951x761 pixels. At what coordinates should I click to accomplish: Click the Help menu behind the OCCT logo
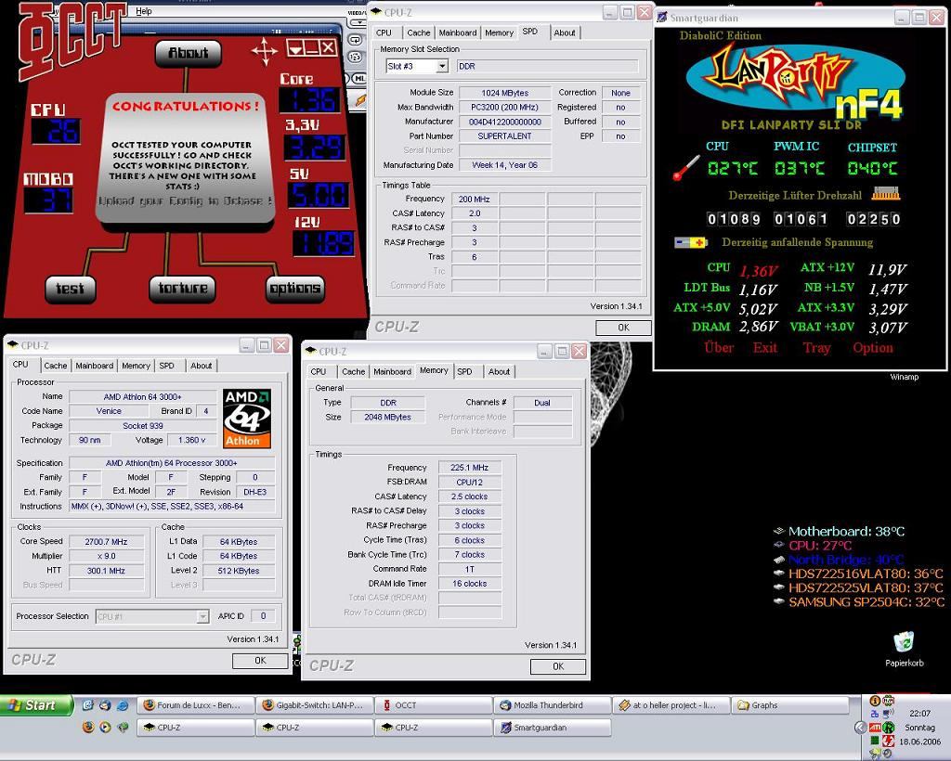pyautogui.click(x=144, y=11)
